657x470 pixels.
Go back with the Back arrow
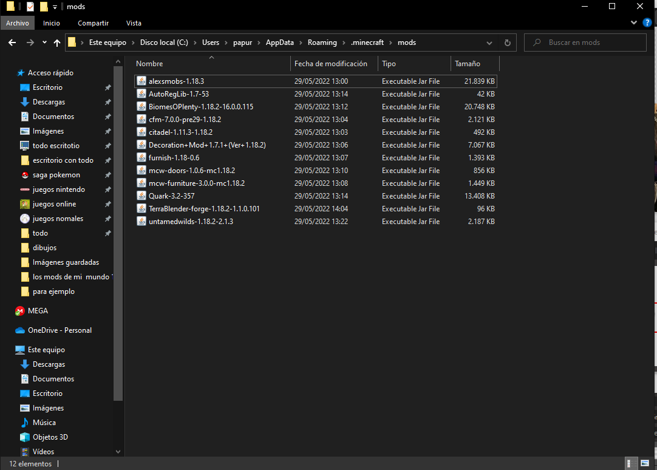click(12, 43)
